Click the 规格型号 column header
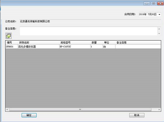This screenshot has width=164, height=122. [75, 42]
